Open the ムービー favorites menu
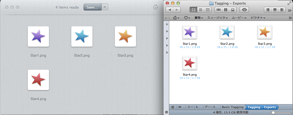This screenshot has width=293, height=115. (x=239, y=18)
